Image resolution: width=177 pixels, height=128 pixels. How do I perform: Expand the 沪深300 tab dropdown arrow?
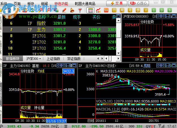pyautogui.click(x=40, y=59)
